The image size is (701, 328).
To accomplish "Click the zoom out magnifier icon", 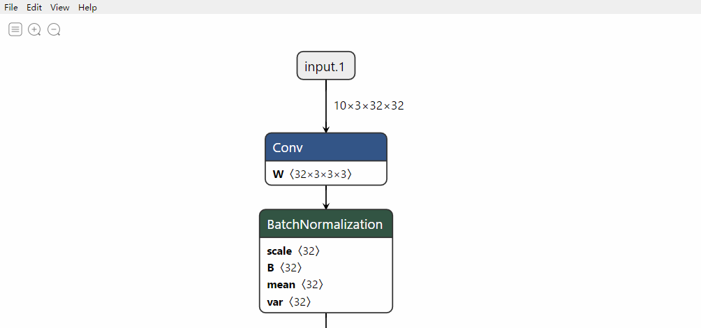I will coord(54,30).
